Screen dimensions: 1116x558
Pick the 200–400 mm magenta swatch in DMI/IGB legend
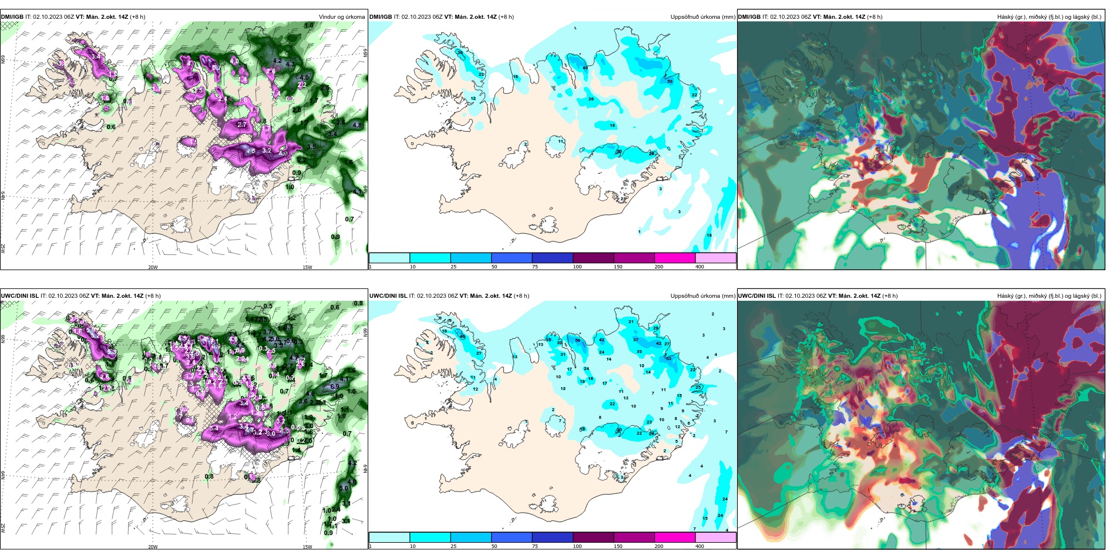point(675,258)
